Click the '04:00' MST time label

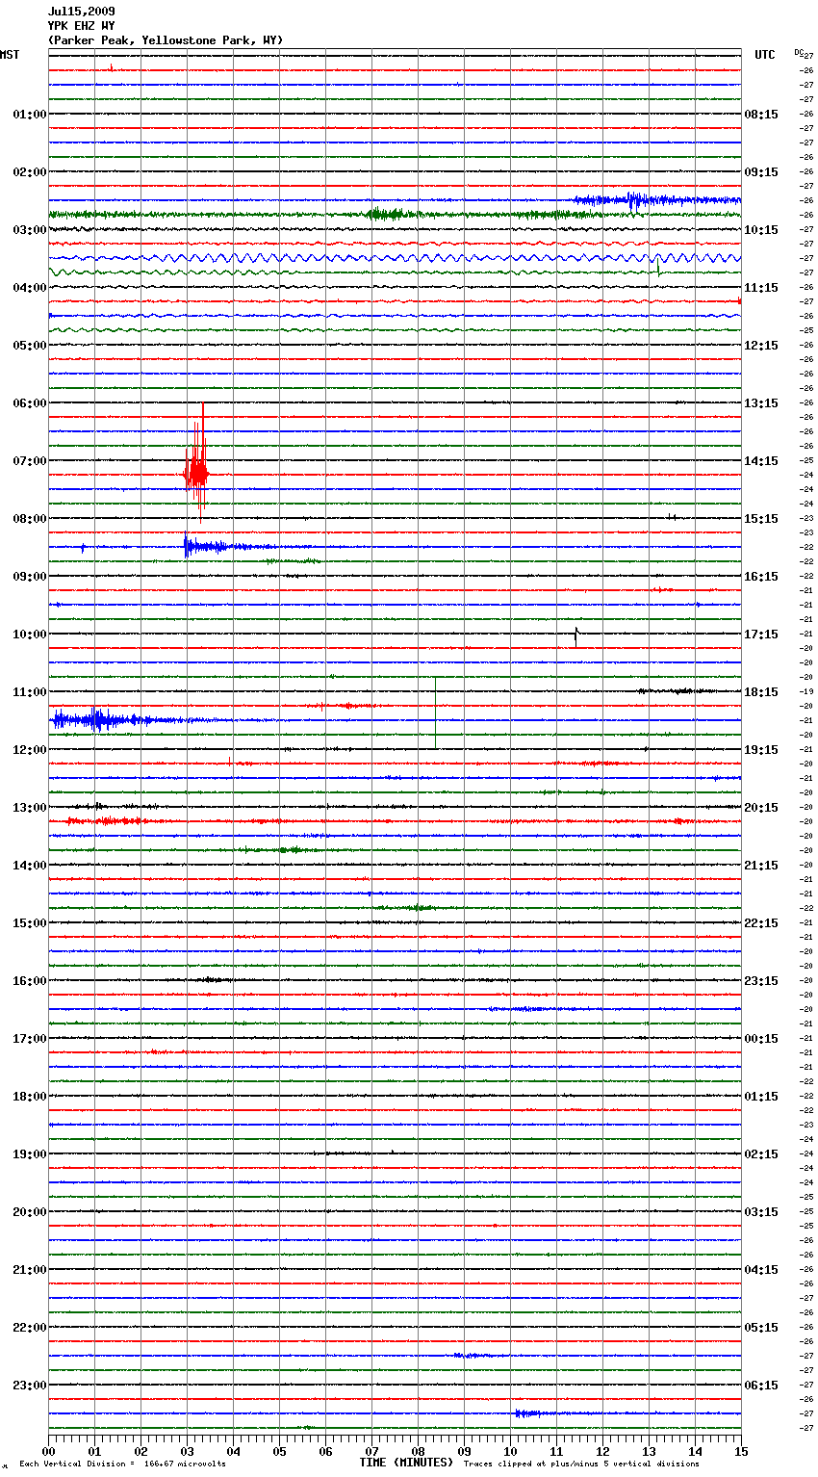30,288
